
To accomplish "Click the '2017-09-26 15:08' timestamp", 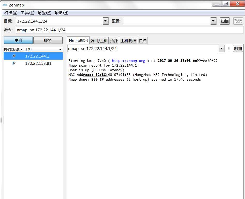I will point(174,61).
